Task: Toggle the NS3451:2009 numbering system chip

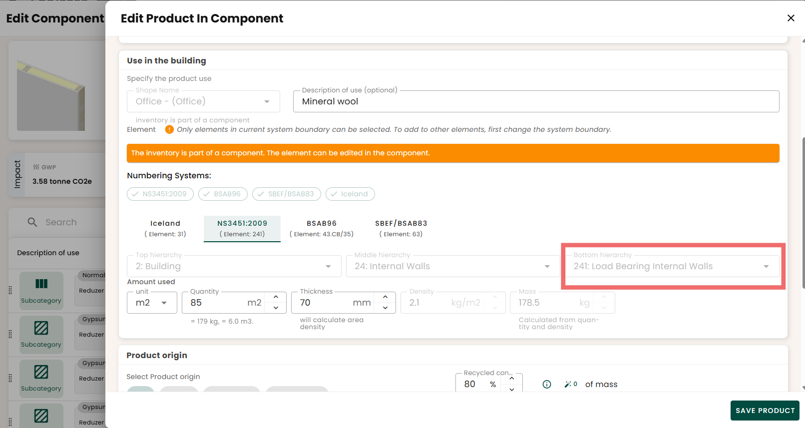Action: click(160, 194)
